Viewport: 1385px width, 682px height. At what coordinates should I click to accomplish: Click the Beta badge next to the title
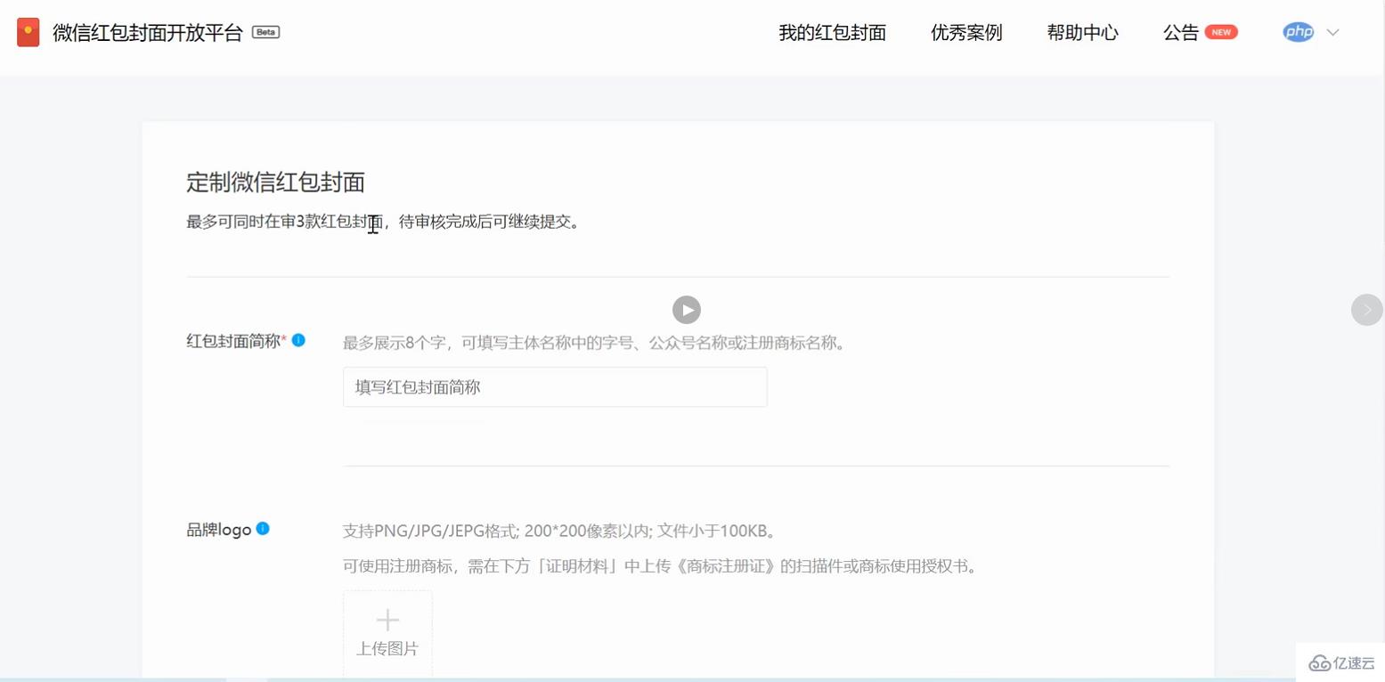pyautogui.click(x=265, y=32)
